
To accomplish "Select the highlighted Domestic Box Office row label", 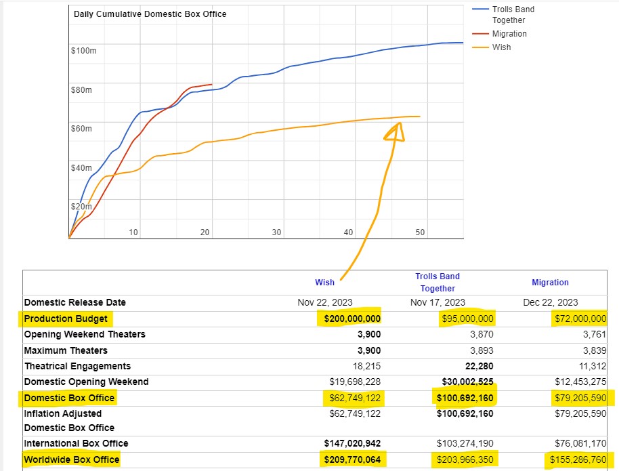I will (x=69, y=398).
